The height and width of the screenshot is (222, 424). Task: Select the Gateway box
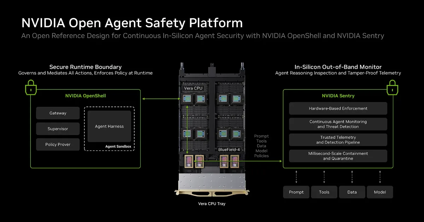pos(58,113)
